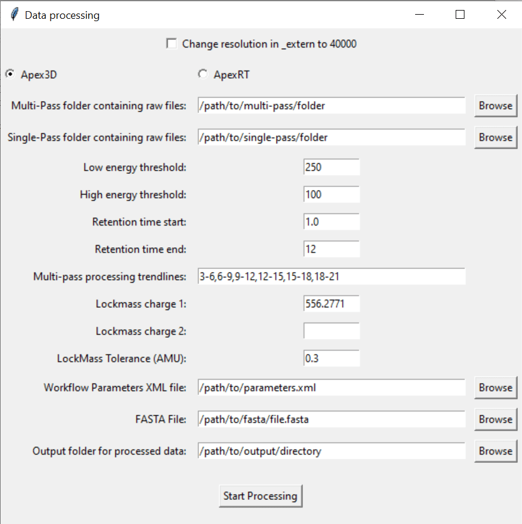Viewport: 522px width, 524px height.
Task: Focus the LockMass Tolerance (AMU) field
Action: click(x=331, y=358)
